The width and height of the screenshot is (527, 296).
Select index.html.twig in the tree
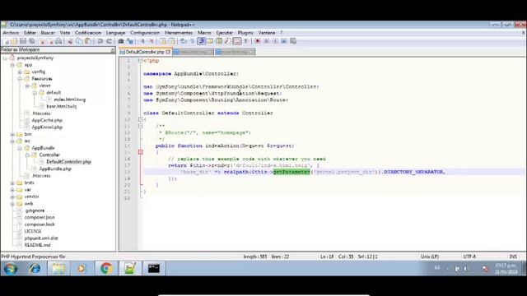[69, 99]
